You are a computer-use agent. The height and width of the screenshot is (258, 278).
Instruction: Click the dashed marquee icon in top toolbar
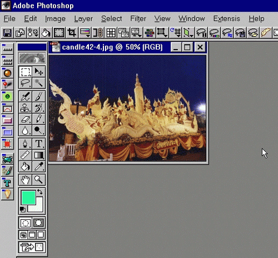click(59, 33)
